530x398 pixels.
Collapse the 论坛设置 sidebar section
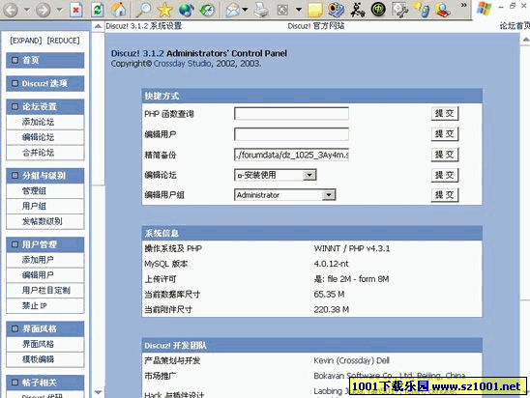(x=15, y=106)
